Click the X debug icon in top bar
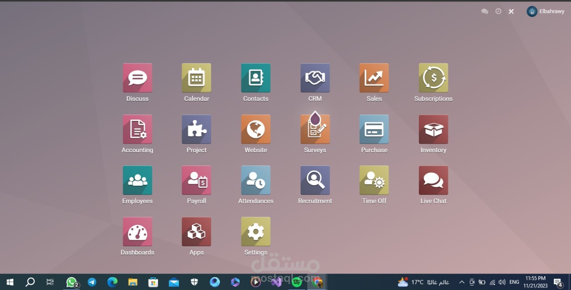 [x=511, y=12]
